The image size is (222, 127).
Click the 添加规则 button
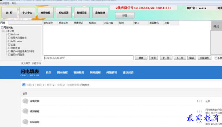(100, 13)
